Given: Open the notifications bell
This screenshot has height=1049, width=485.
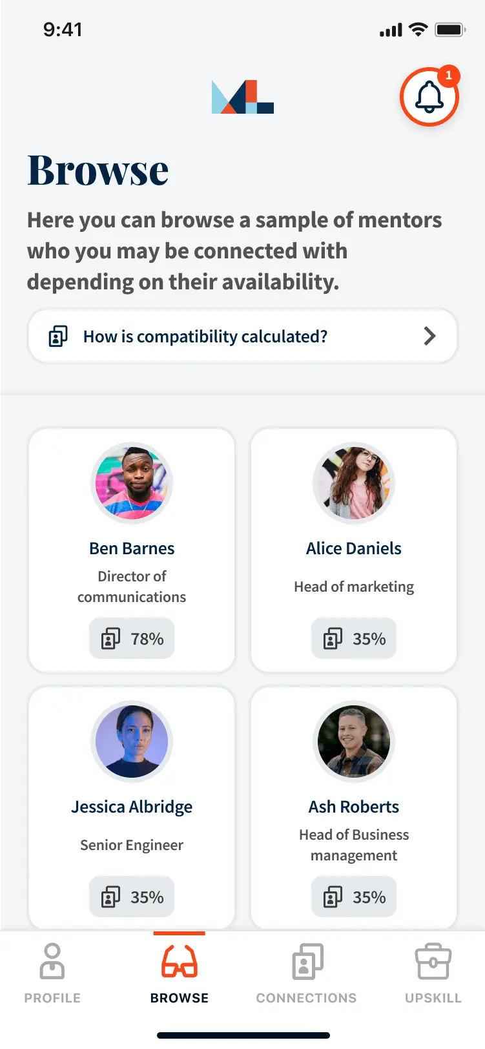Looking at the screenshot, I should coord(429,98).
